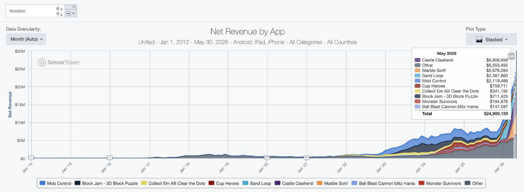The height and width of the screenshot is (192, 524).
Task: Click the Android icon in the Voodoo filter
Action: [58, 14]
